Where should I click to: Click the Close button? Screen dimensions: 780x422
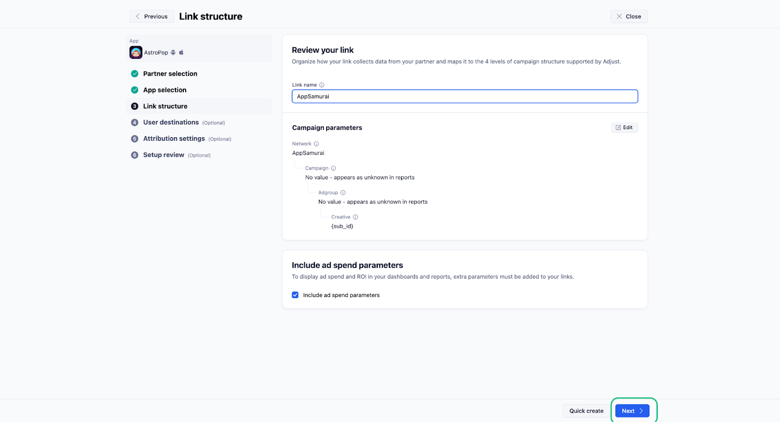pos(629,17)
